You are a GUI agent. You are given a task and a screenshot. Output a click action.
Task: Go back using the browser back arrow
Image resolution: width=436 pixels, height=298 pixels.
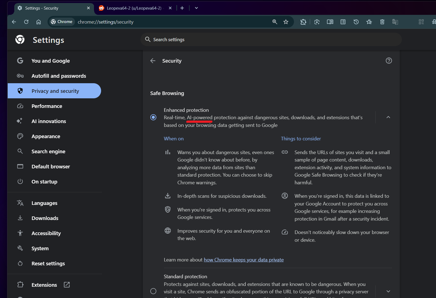[x=14, y=22]
